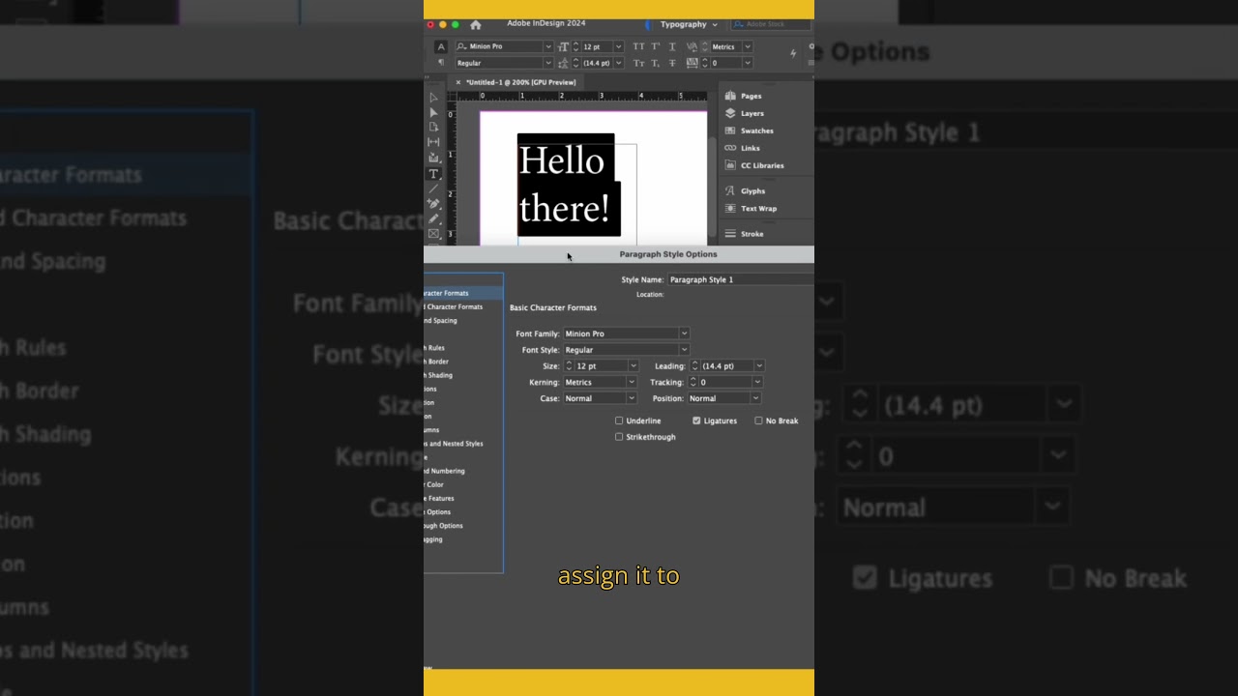Select the Gap tool
Screen dimensions: 1238x696
[x=433, y=142]
